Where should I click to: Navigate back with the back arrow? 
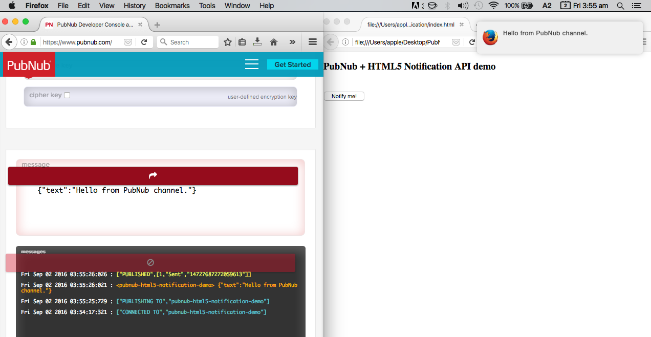click(9, 42)
